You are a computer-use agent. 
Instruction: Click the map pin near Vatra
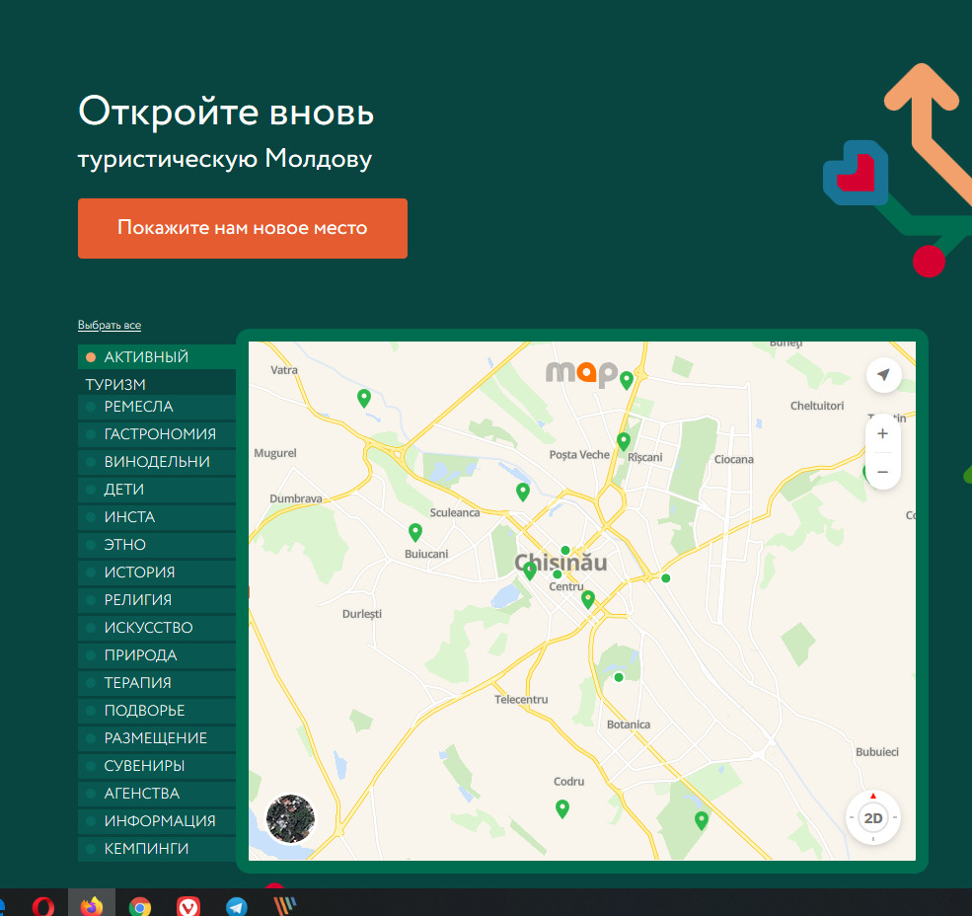coord(364,398)
